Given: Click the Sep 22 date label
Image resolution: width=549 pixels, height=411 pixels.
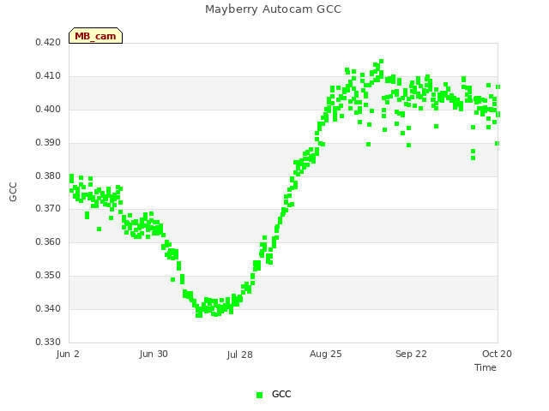Looking at the screenshot, I should coord(412,354).
